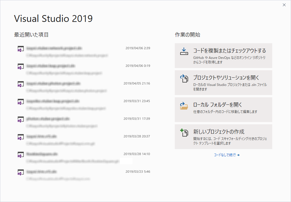Open recent item timestamped 2019/03/23 5:46

(84, 175)
